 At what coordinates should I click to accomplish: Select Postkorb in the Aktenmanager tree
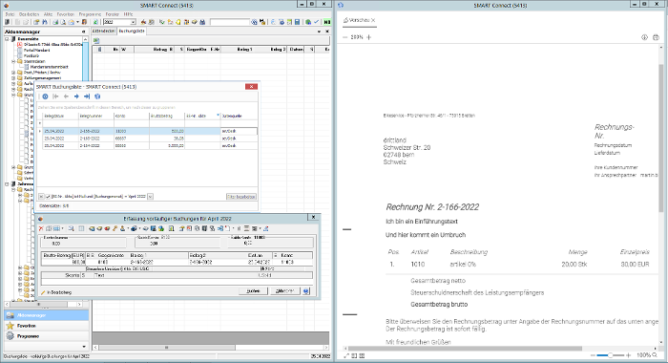pyautogui.click(x=31, y=55)
